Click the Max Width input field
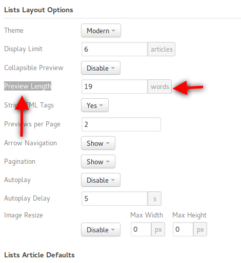Viewport: 241px width, 263px height. point(141,229)
